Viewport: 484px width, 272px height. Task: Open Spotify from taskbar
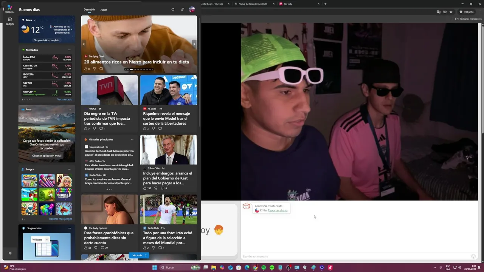[x=264, y=267]
